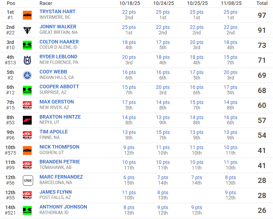Open Trystan Hart's racer profile
The image size is (273, 219).
pos(57,12)
